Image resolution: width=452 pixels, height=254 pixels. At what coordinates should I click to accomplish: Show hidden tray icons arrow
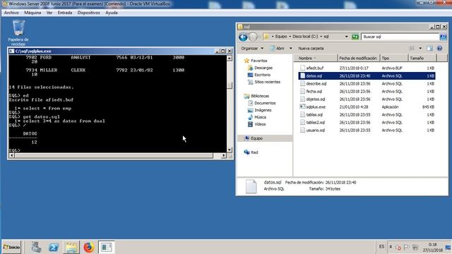click(391, 247)
